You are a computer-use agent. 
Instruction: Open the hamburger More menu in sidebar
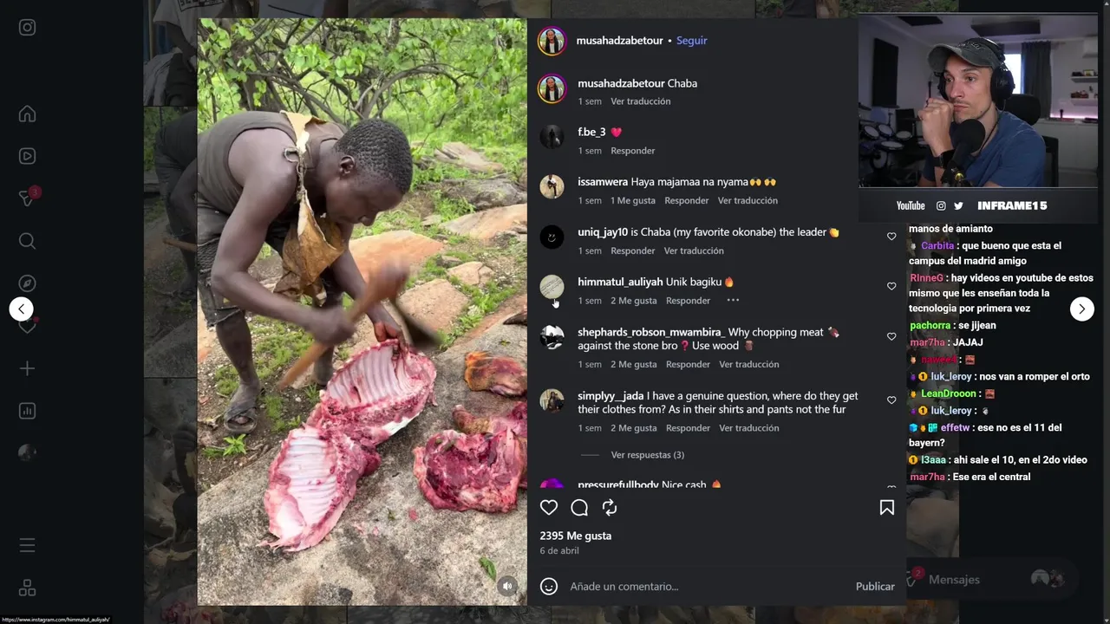[x=27, y=545]
